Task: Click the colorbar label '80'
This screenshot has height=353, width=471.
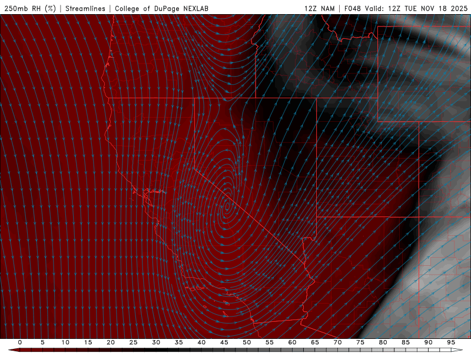Action: tap(383, 342)
